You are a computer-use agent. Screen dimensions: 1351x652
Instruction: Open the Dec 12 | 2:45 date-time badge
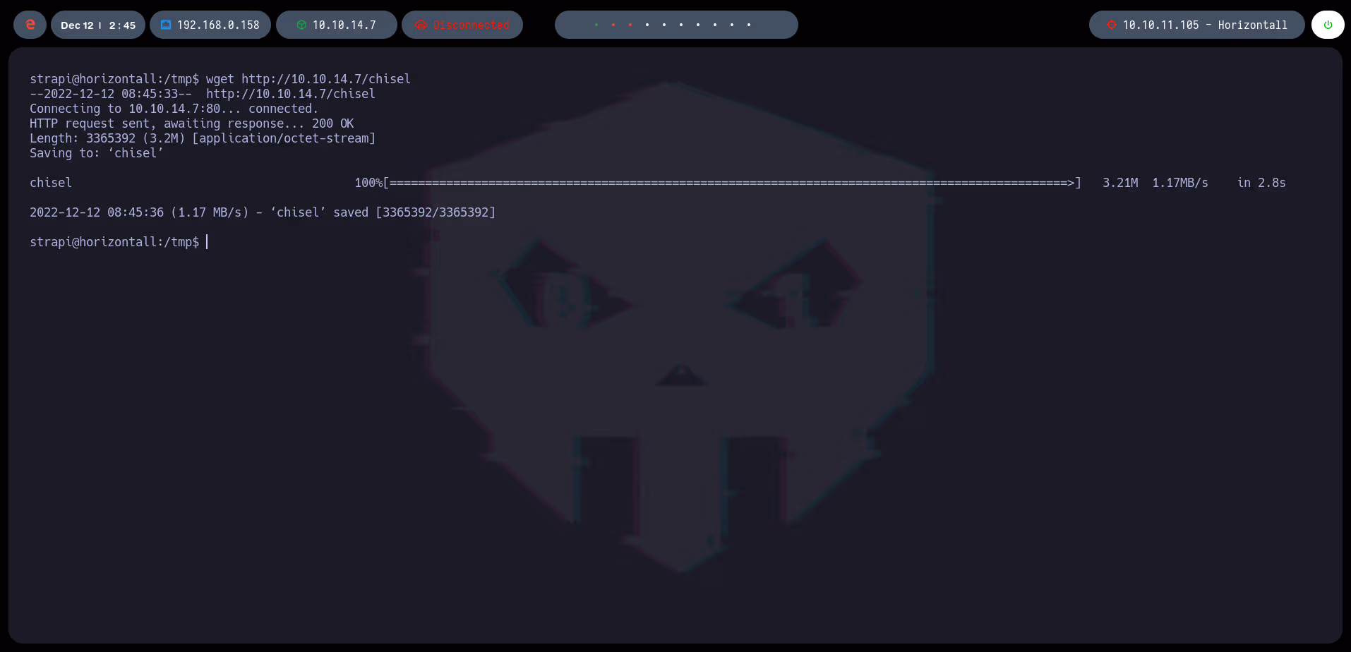(x=97, y=25)
